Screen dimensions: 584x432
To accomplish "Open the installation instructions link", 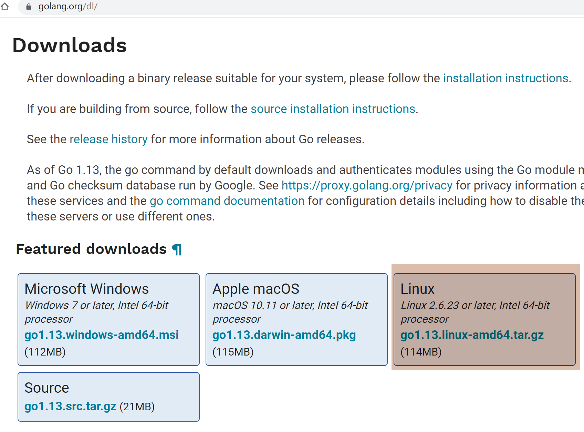I will point(505,78).
